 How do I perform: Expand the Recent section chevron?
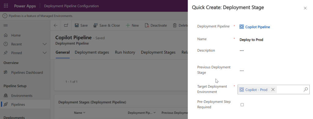click(45, 44)
